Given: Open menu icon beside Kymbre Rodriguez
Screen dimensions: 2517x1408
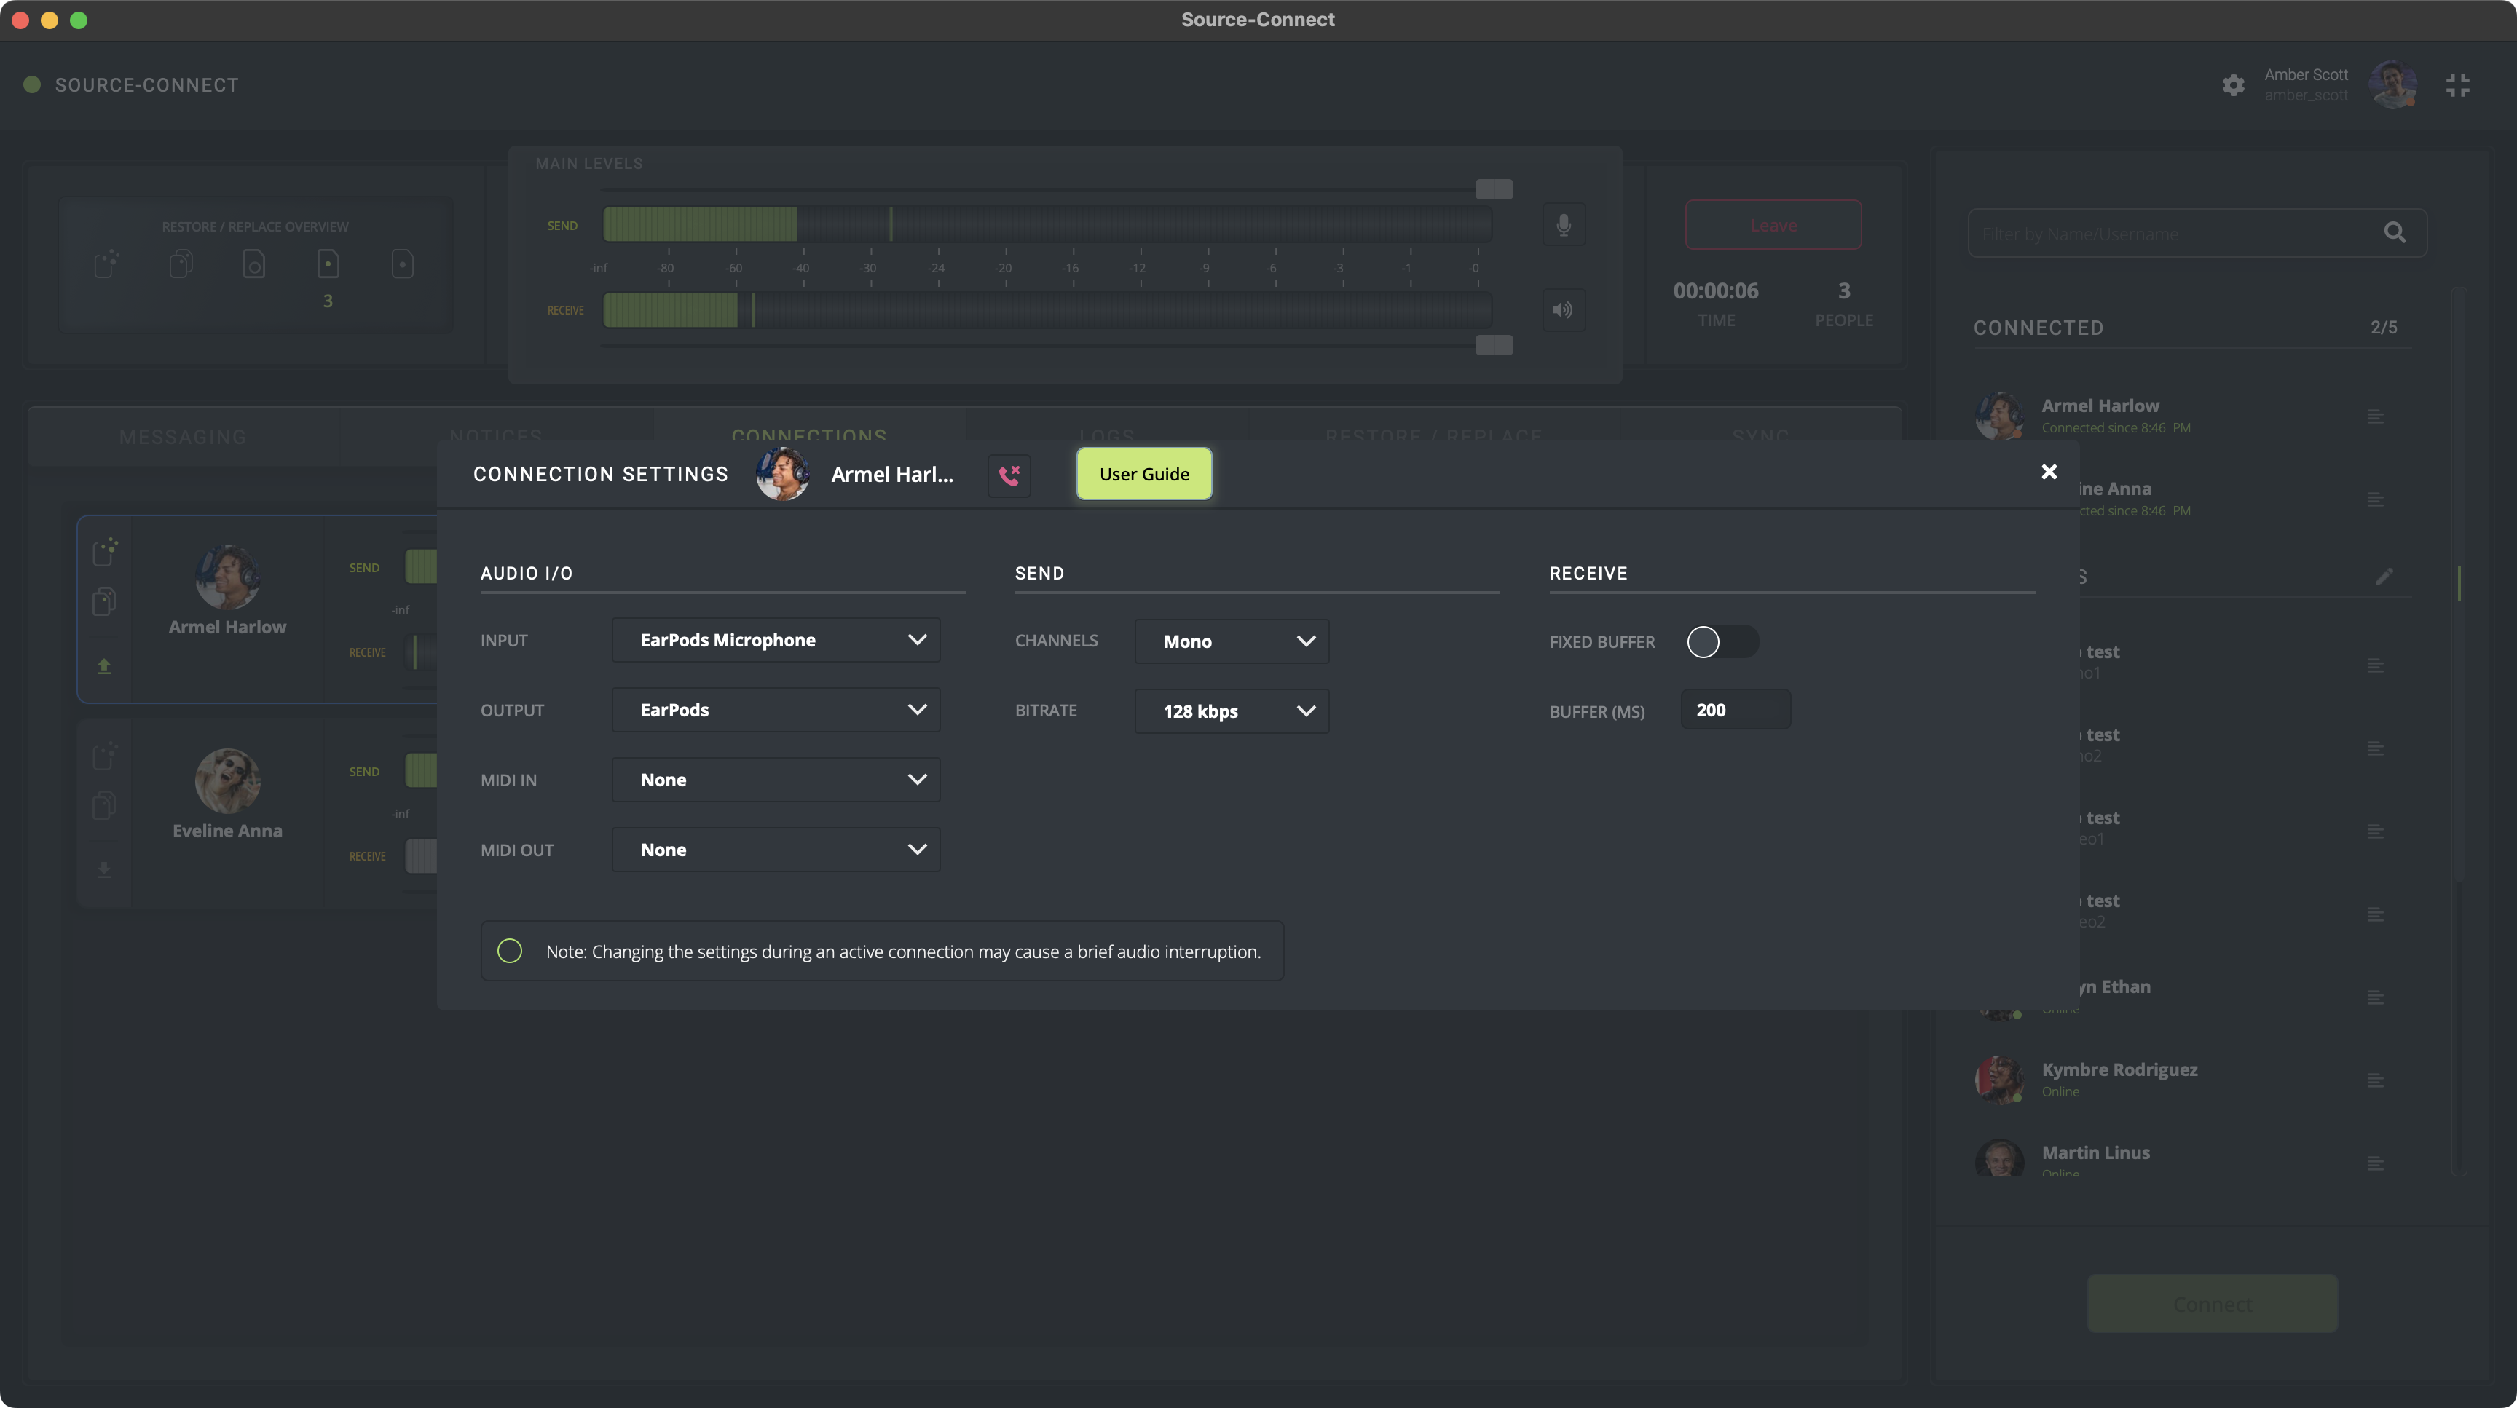Looking at the screenshot, I should pos(2375,1080).
